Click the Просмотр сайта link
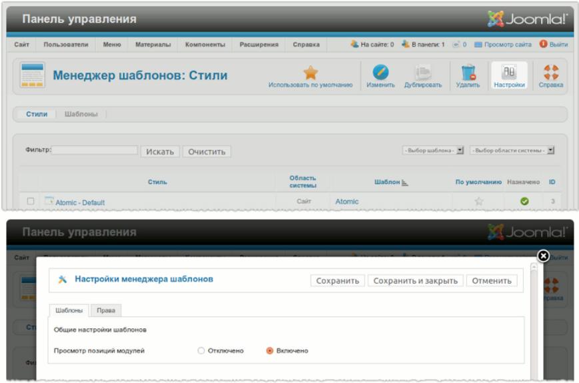This screenshot has width=579, height=383. (x=507, y=45)
